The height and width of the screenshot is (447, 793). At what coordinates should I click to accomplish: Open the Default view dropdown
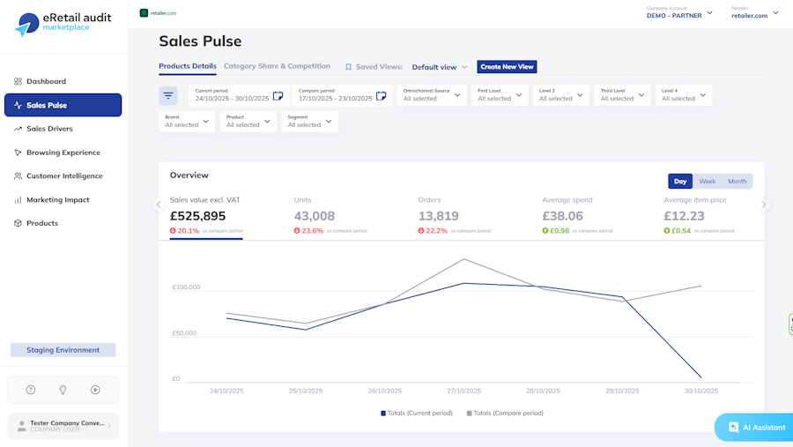[439, 67]
